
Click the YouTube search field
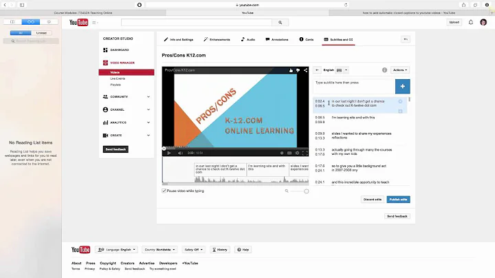click(x=197, y=23)
